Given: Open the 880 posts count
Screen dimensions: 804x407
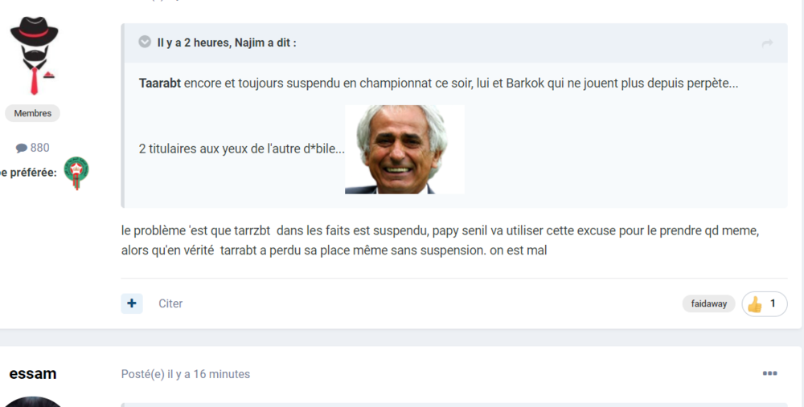Looking at the screenshot, I should [32, 148].
